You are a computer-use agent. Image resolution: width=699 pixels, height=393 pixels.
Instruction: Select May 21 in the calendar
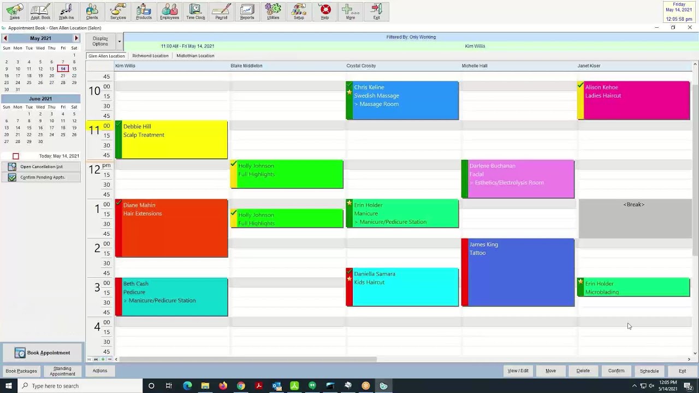(63, 76)
